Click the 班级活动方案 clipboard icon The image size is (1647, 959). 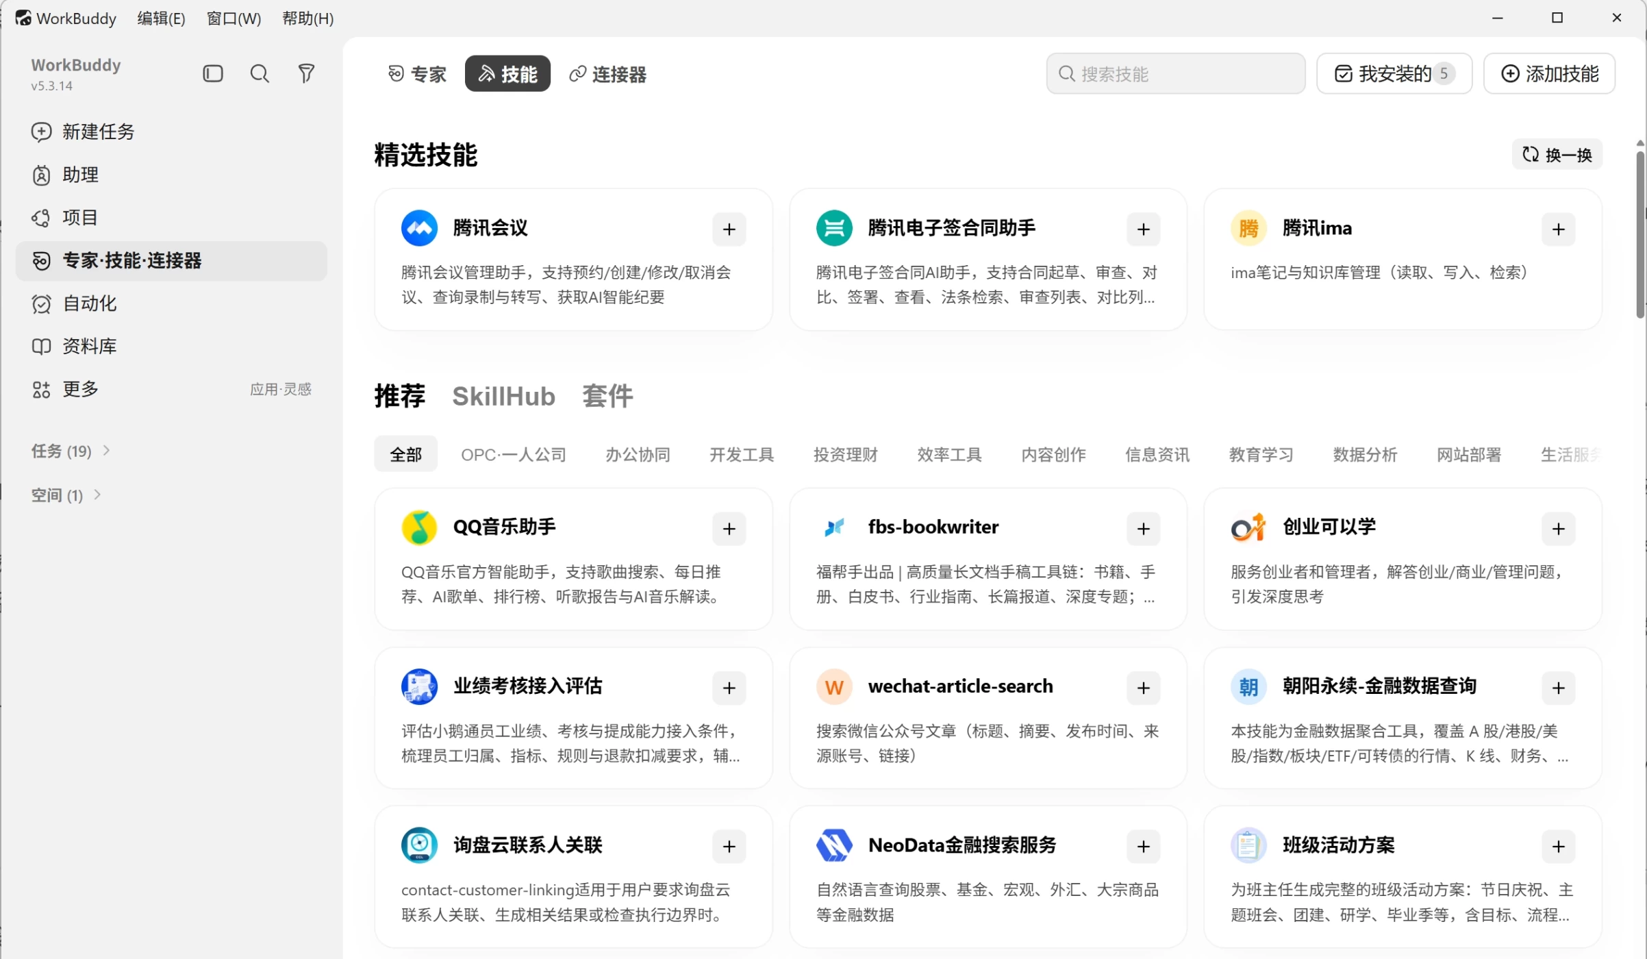tap(1248, 845)
